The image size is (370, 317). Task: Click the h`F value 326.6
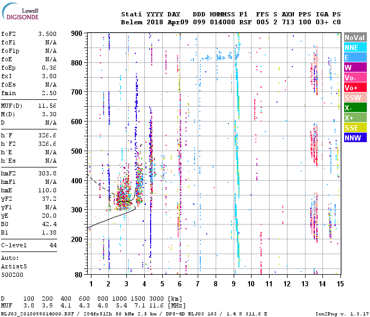click(x=48, y=135)
